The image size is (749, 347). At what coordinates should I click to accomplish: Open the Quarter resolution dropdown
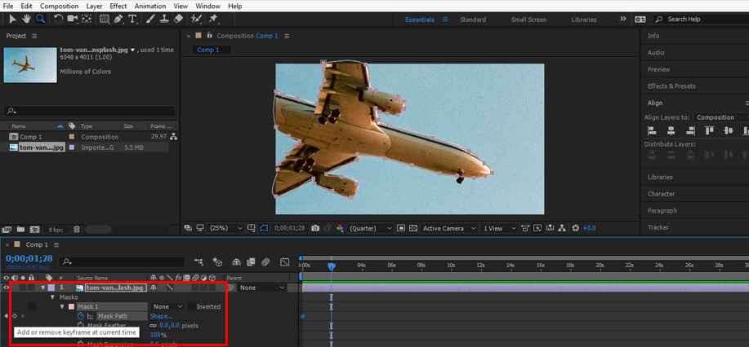(371, 228)
